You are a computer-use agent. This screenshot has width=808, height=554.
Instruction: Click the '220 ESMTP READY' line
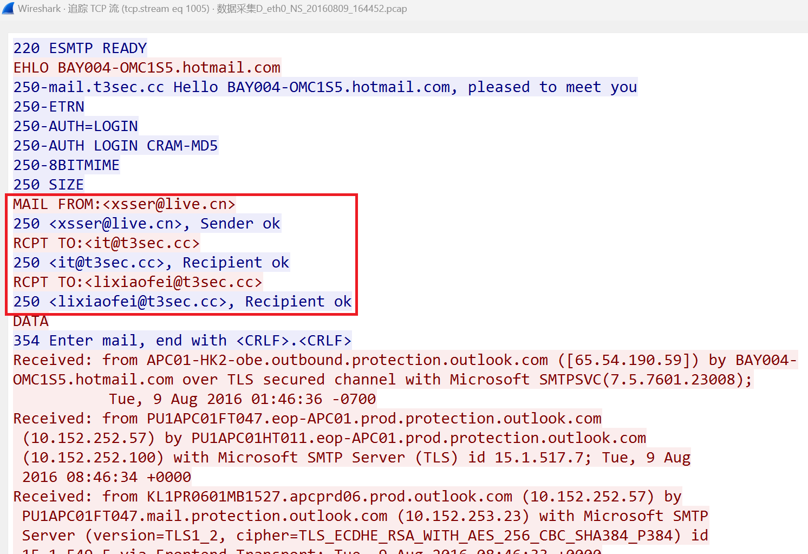pos(80,48)
